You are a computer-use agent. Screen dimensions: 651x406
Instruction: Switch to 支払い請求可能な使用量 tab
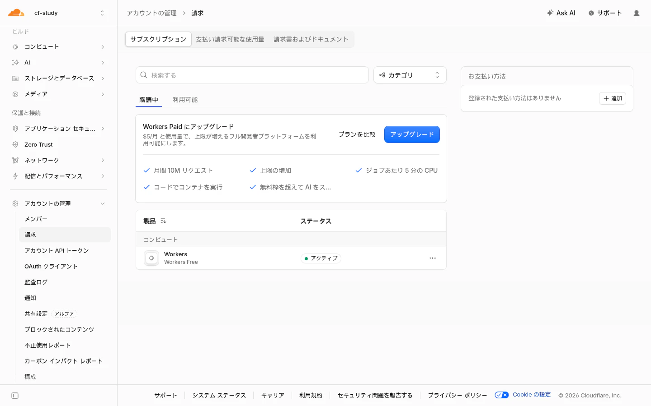(230, 39)
